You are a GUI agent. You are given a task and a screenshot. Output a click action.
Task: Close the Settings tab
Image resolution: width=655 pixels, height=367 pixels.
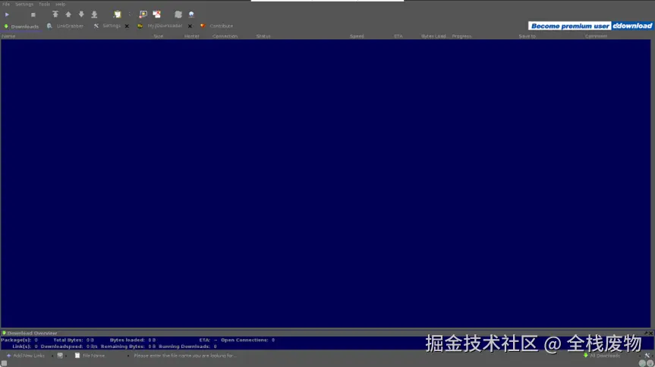(127, 27)
